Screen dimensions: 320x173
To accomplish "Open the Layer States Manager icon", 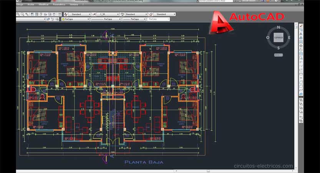I will pyautogui.click(x=57, y=19).
